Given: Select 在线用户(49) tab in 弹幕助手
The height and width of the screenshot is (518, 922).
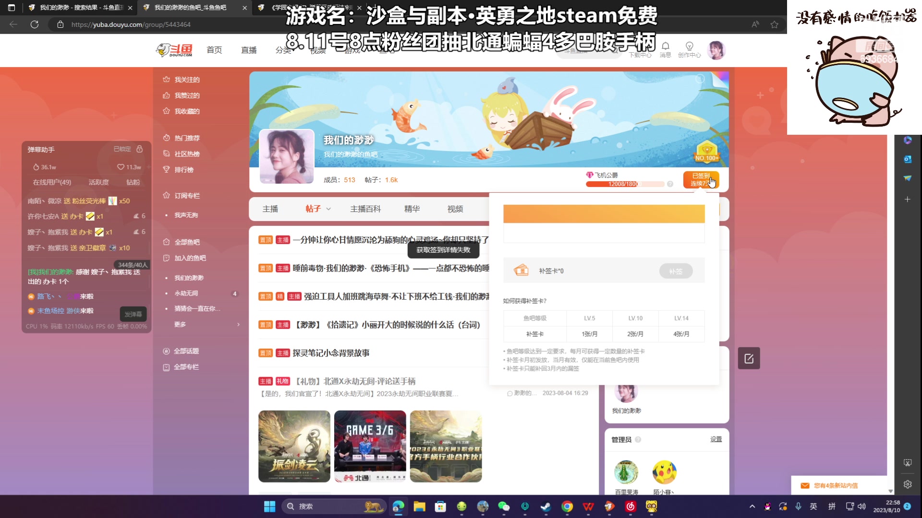Looking at the screenshot, I should [x=52, y=182].
